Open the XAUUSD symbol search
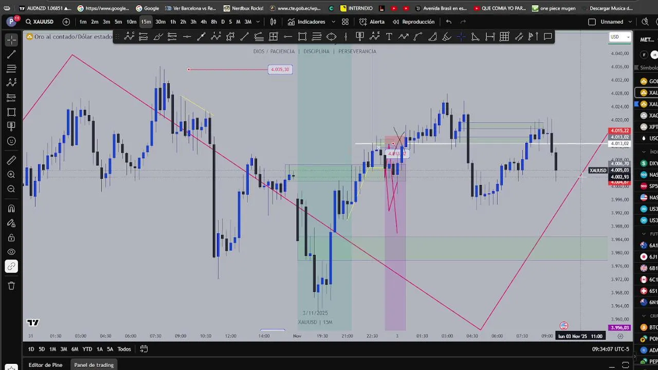The width and height of the screenshot is (658, 370). [x=40, y=22]
